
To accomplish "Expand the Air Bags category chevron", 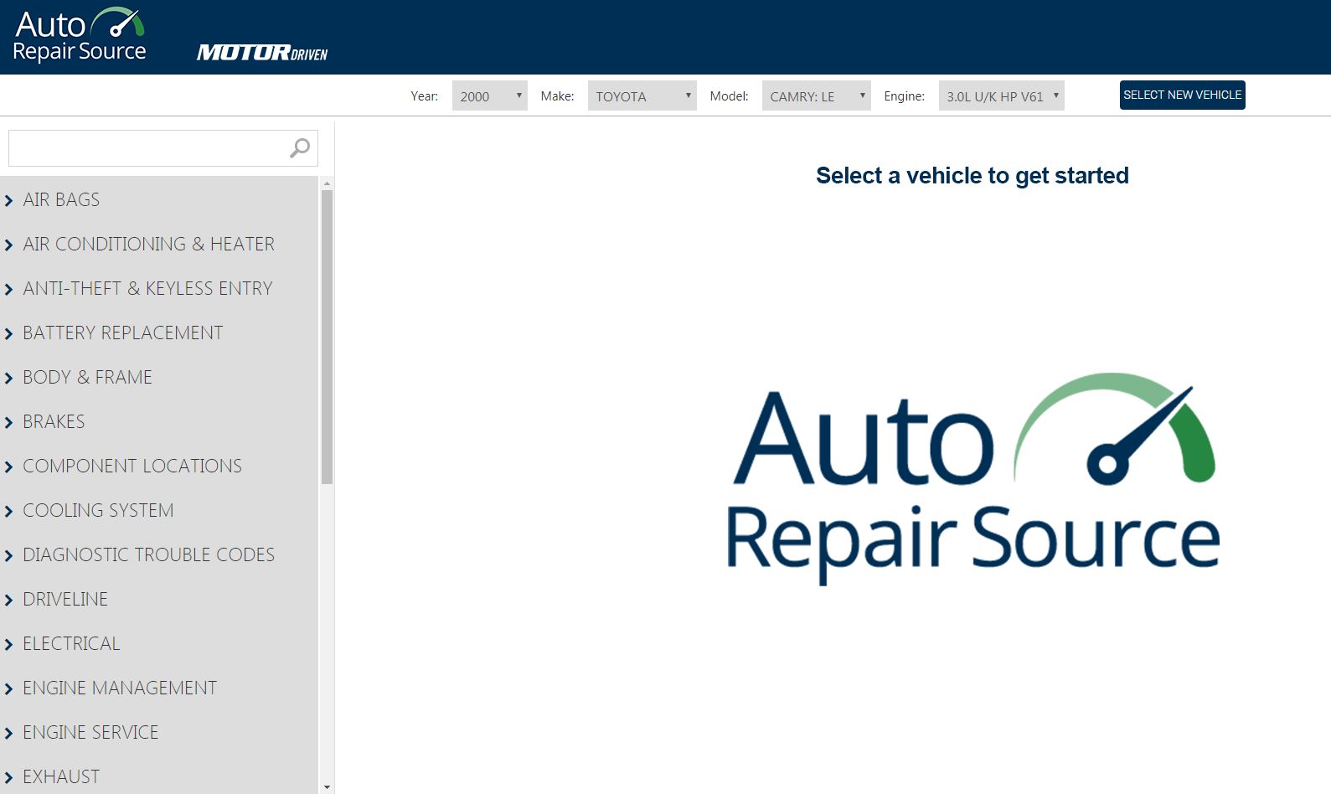I will coord(9,201).
